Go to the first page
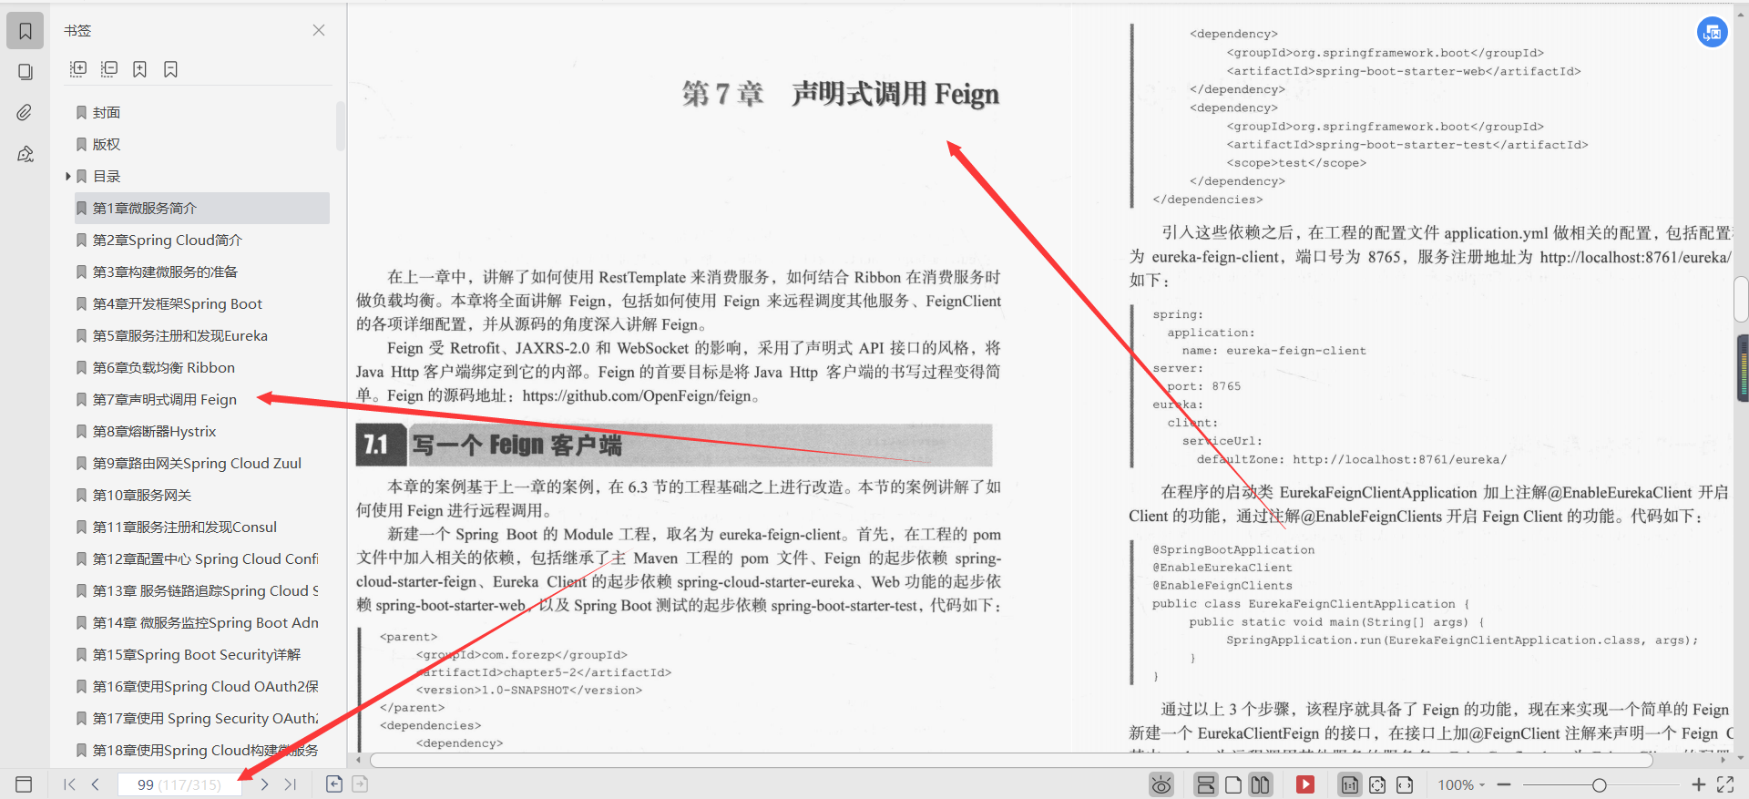The height and width of the screenshot is (799, 1749). click(x=69, y=784)
